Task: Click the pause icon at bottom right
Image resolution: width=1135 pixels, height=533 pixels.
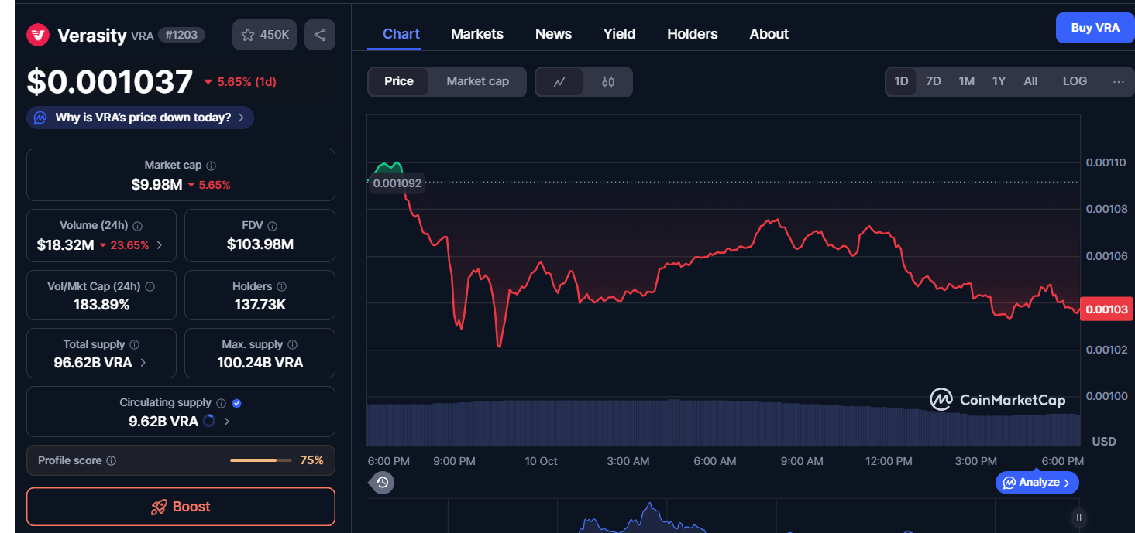Action: pos(1078,517)
